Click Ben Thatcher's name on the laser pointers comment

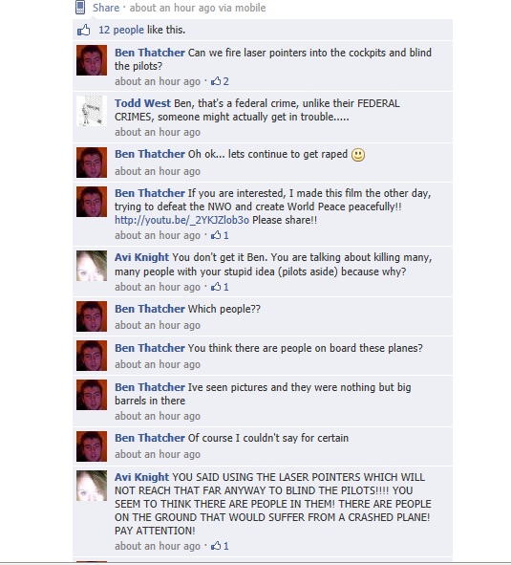pyautogui.click(x=150, y=53)
